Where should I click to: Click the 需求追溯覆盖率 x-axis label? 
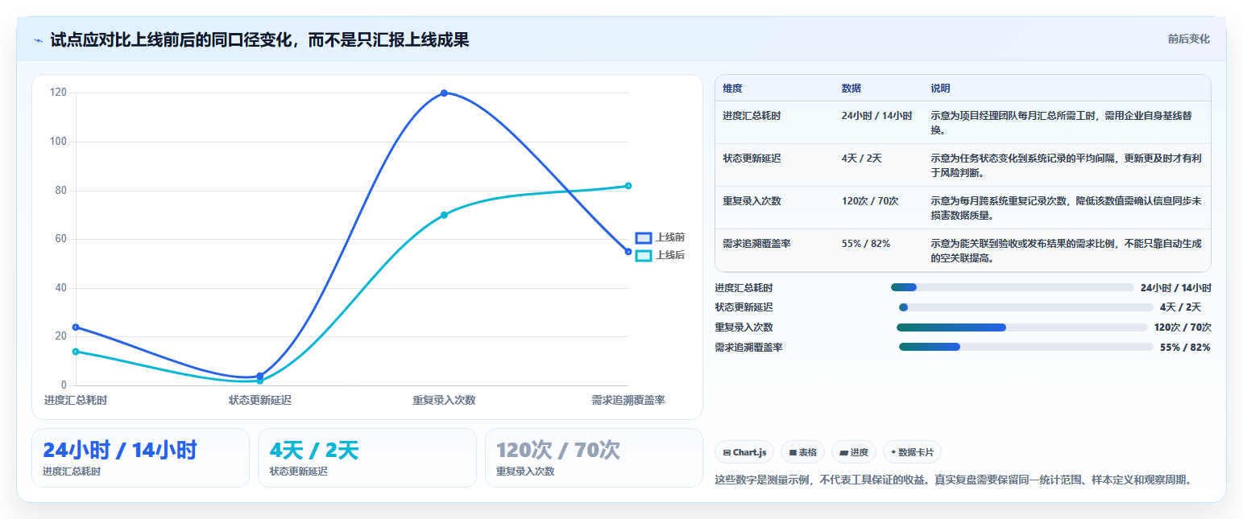point(628,400)
